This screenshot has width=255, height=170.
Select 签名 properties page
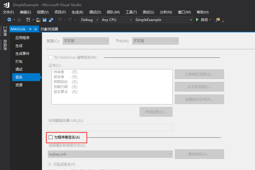(x=26, y=77)
